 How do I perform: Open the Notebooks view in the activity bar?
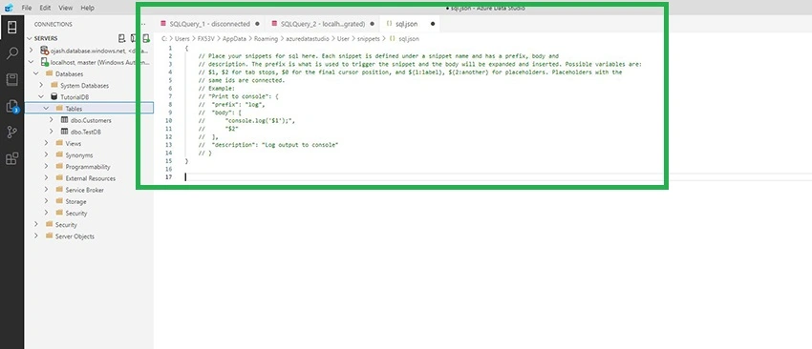pos(11,80)
